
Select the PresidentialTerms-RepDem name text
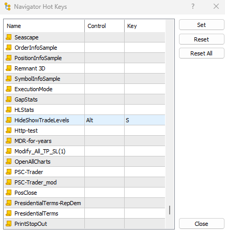(x=48, y=203)
